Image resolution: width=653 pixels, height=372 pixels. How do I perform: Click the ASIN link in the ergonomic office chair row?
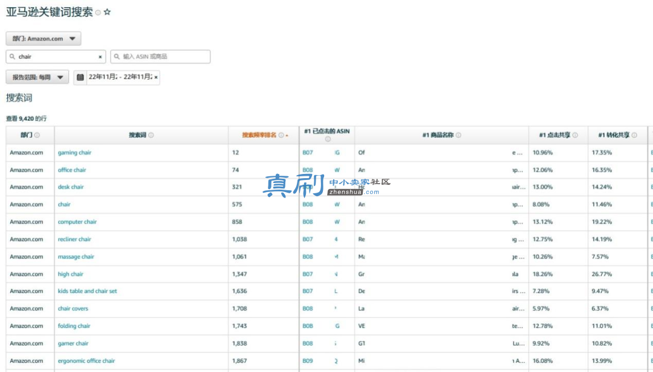point(320,361)
